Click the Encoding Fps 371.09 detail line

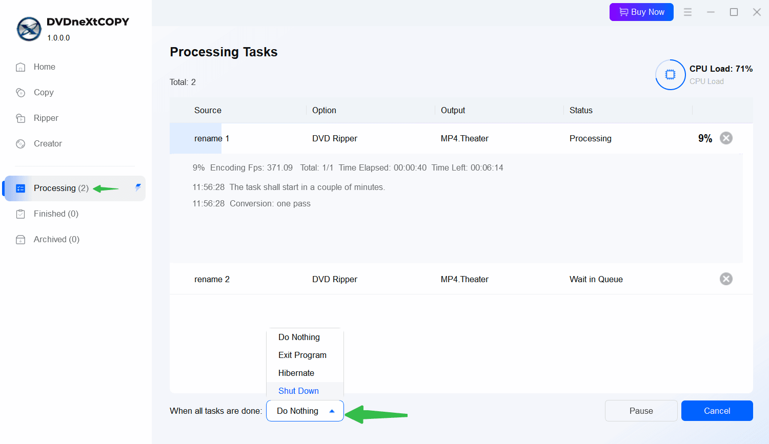click(x=348, y=167)
